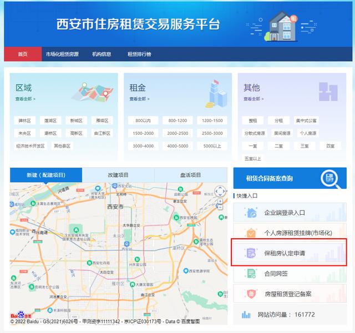Switch to the 盘活项目 tab

[191, 175]
